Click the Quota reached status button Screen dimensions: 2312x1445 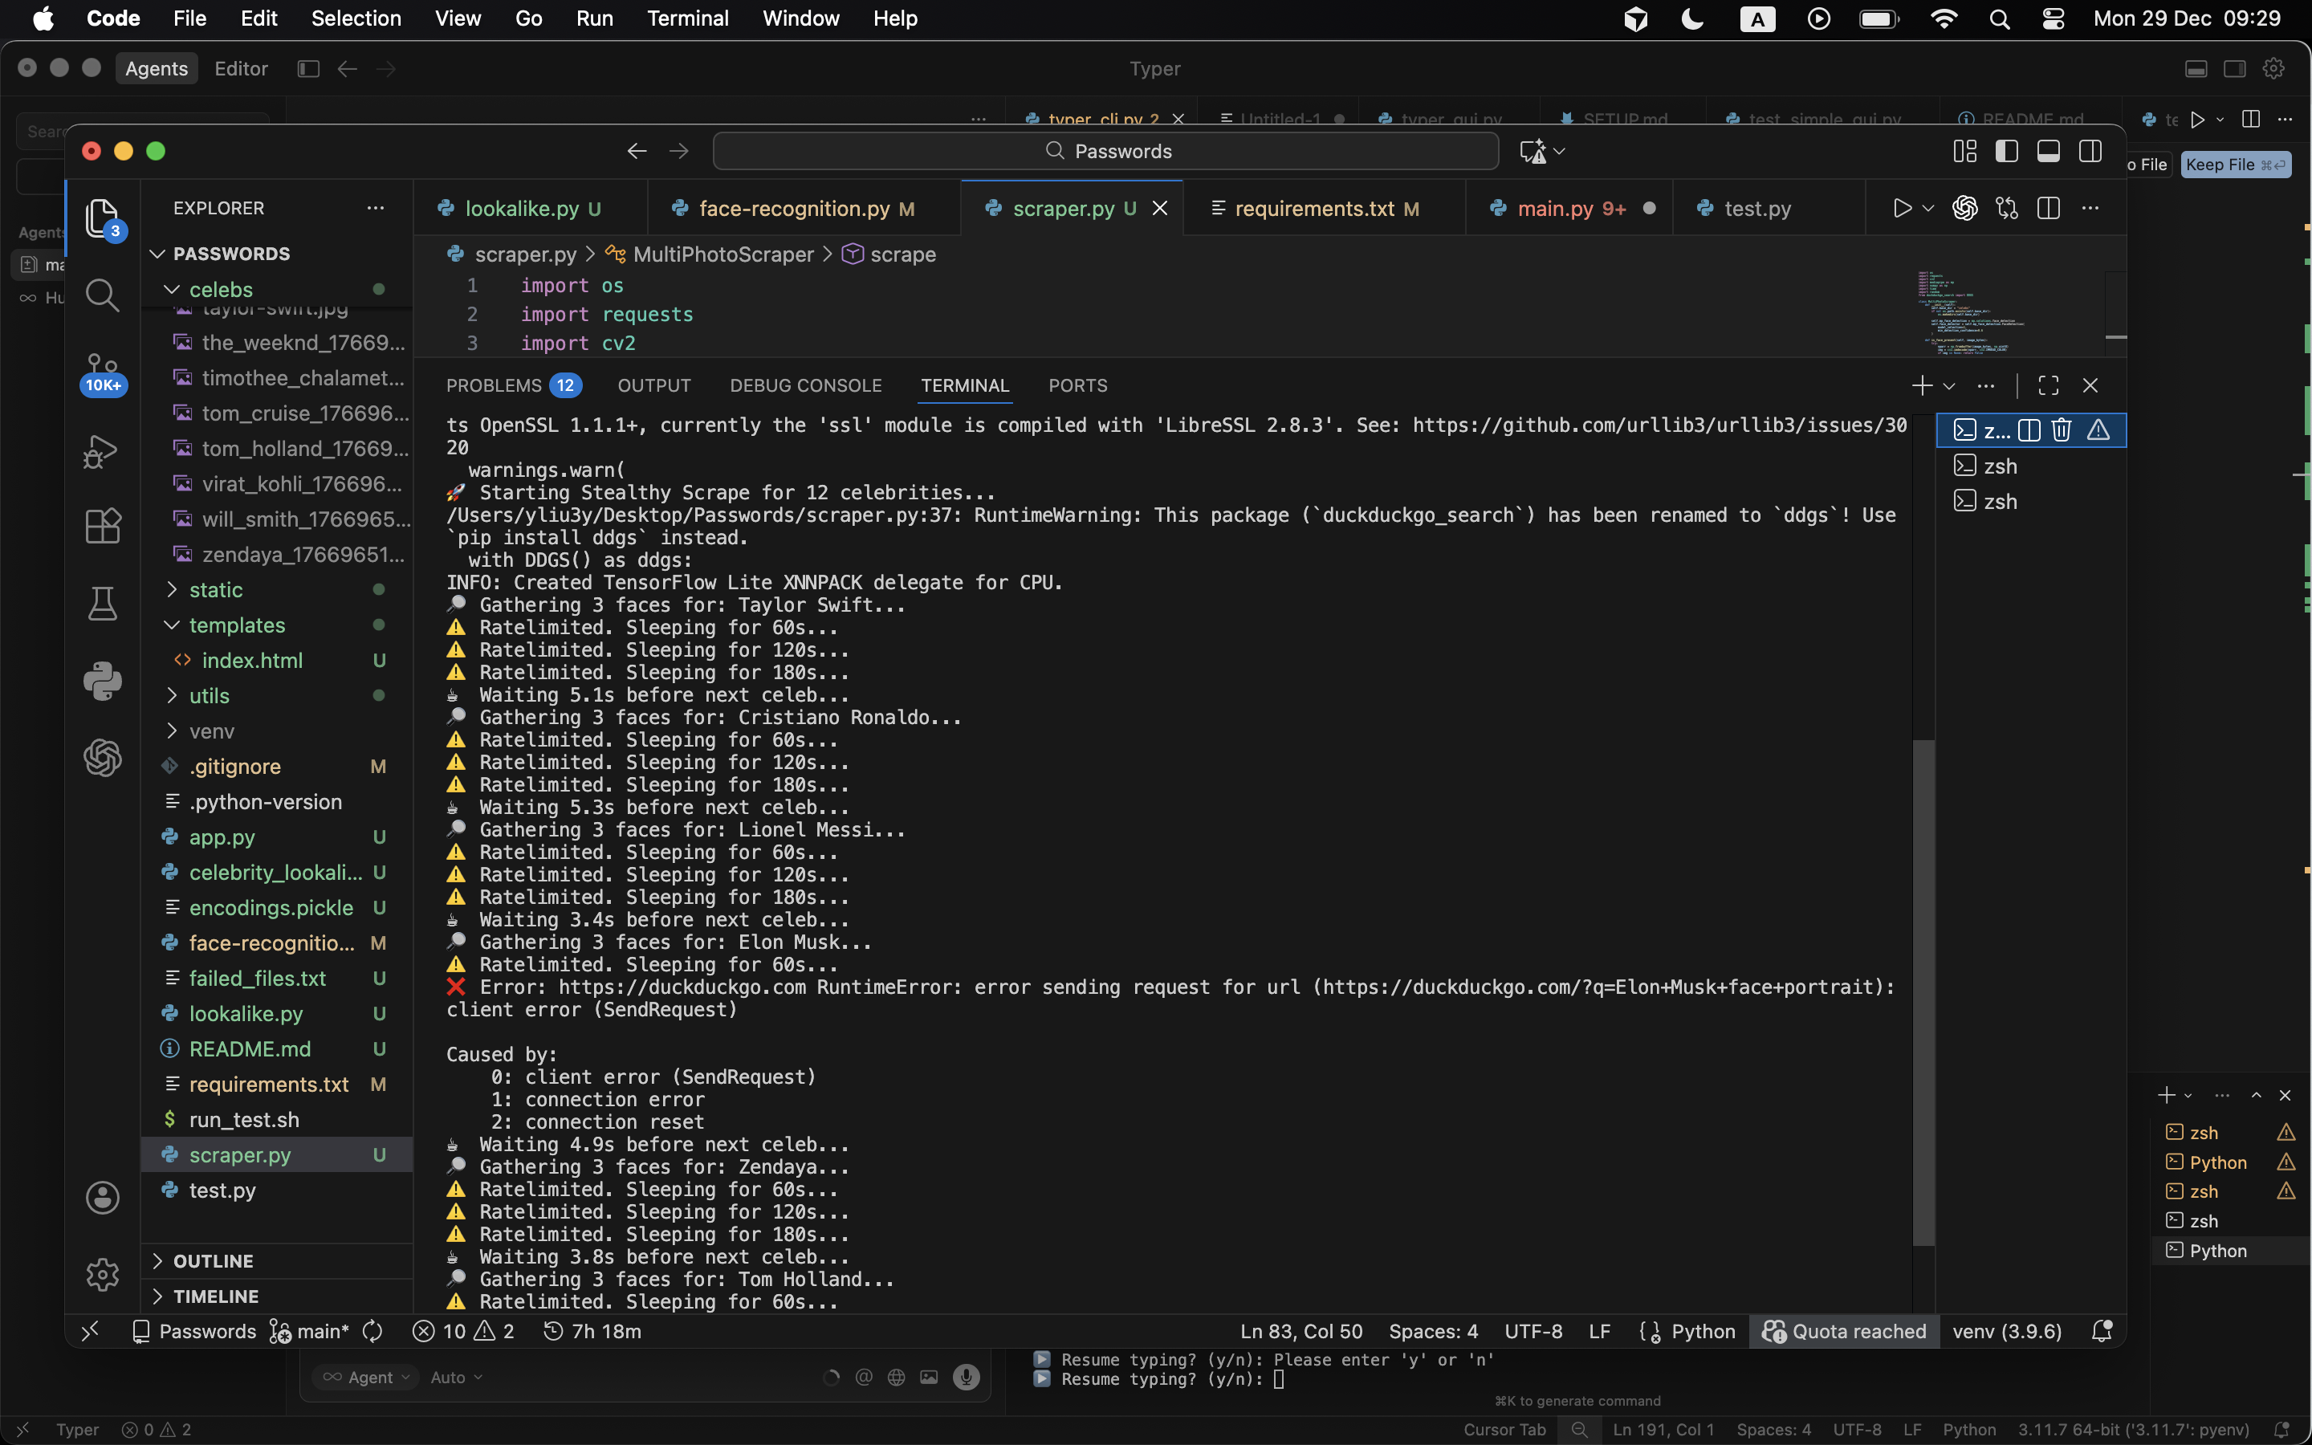click(1844, 1331)
